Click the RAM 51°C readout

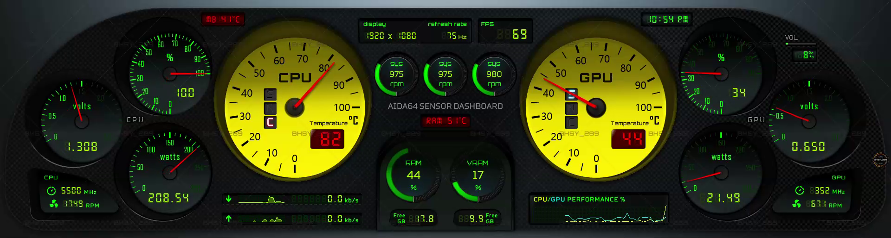tap(445, 121)
